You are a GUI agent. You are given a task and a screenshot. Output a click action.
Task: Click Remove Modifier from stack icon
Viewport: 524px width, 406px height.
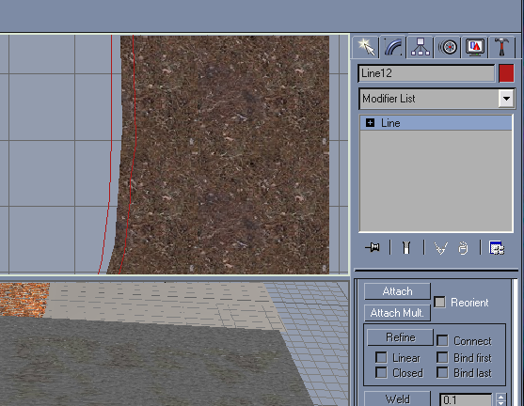[463, 248]
